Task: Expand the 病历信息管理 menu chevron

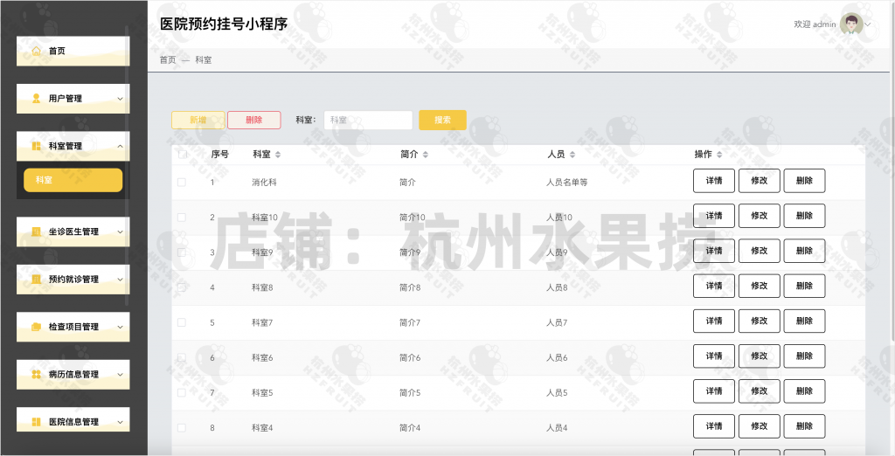Action: tap(120, 375)
